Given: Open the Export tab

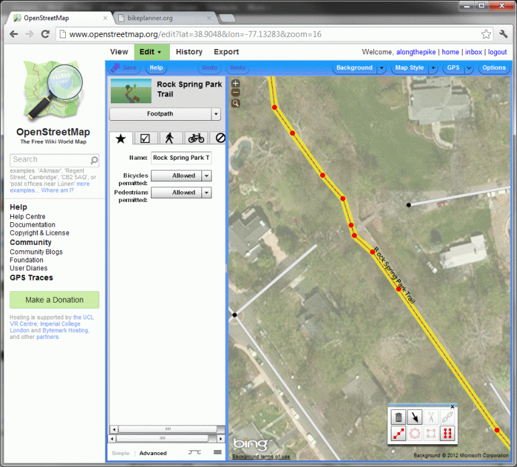Looking at the screenshot, I should click(226, 52).
